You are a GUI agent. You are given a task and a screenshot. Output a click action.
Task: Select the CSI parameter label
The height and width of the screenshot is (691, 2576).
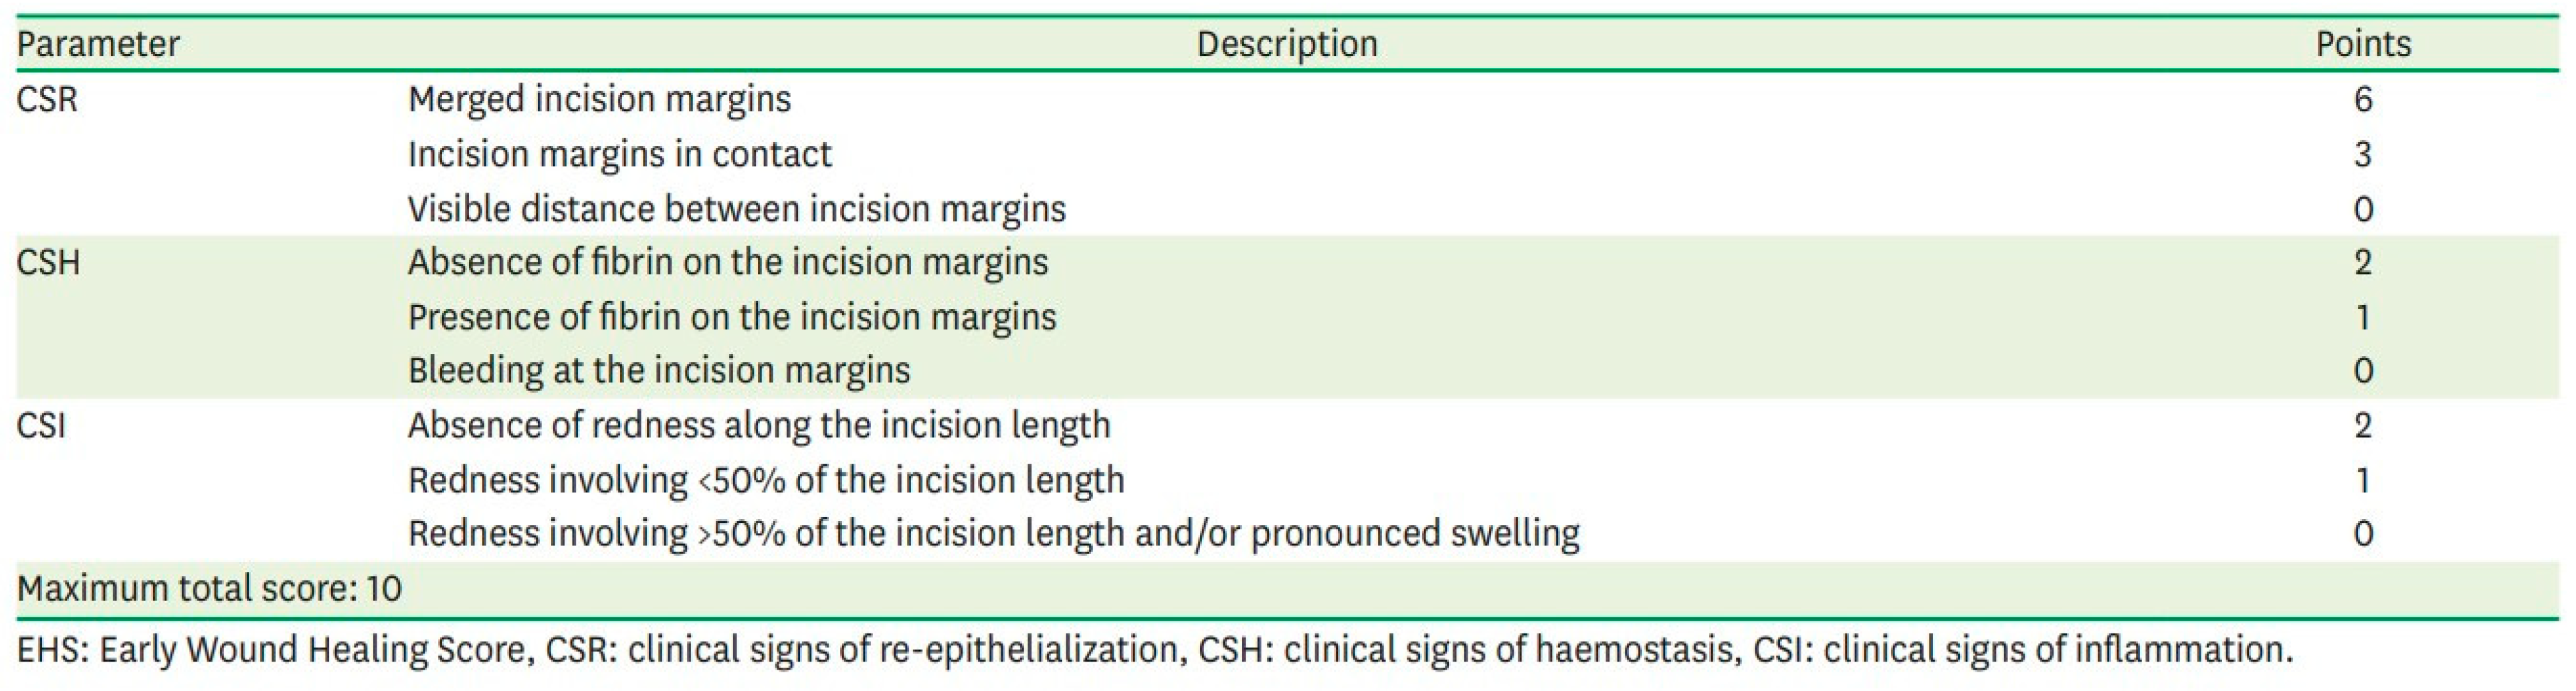[x=41, y=425]
